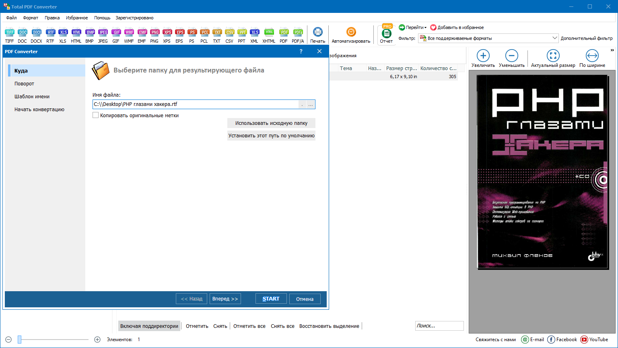This screenshot has width=618, height=348.
Task: Click the minus icon beside size slider
Action: coord(8,340)
